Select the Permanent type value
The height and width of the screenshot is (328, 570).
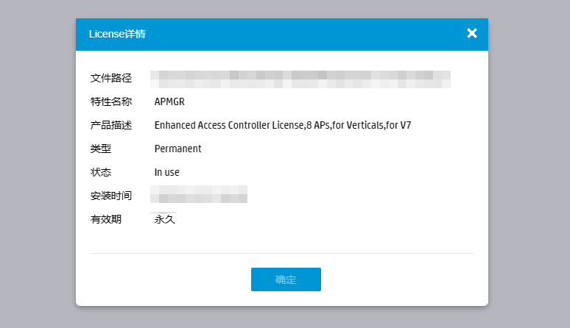pyautogui.click(x=177, y=149)
